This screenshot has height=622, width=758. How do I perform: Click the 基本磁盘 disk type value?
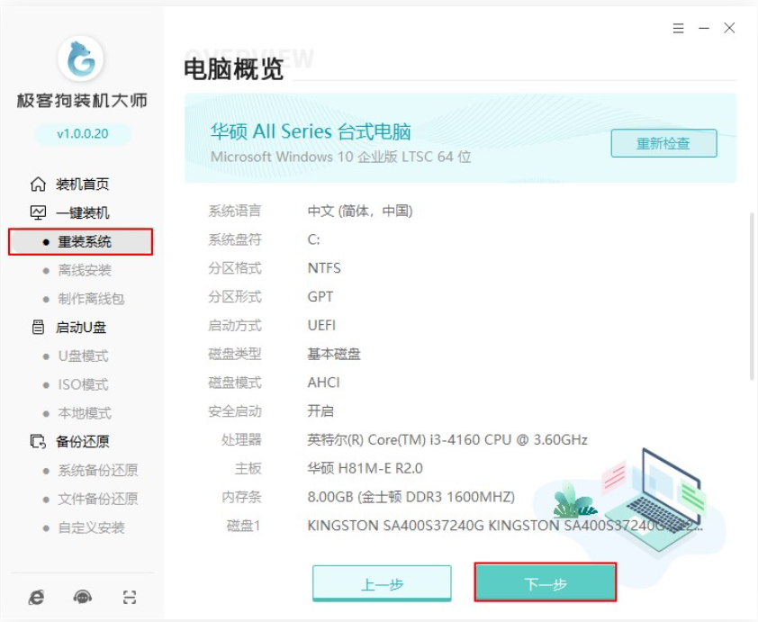334,355
